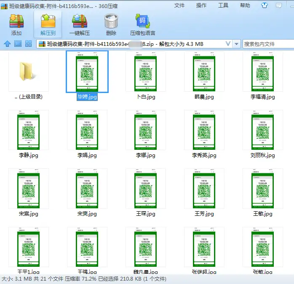Open the 压缩包语言 (Archive language) icon

coord(143,21)
